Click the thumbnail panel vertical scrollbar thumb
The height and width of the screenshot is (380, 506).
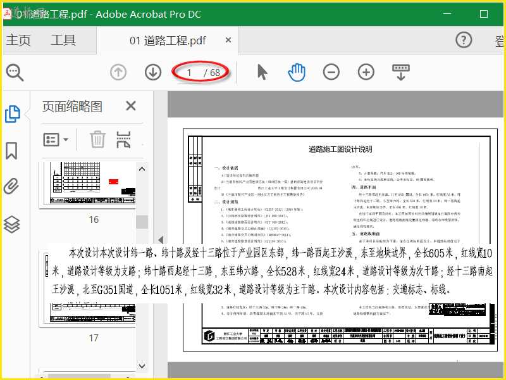[142, 222]
